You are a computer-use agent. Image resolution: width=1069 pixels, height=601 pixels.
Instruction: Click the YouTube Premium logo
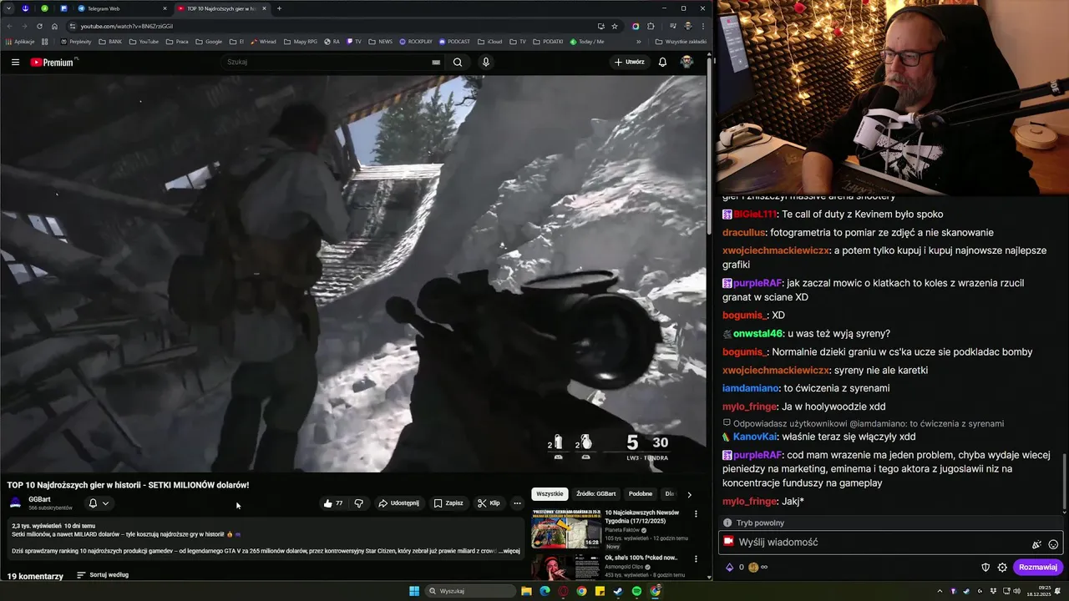click(53, 63)
